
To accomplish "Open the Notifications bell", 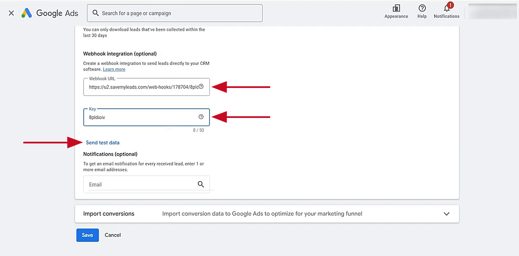I will 447,11.
